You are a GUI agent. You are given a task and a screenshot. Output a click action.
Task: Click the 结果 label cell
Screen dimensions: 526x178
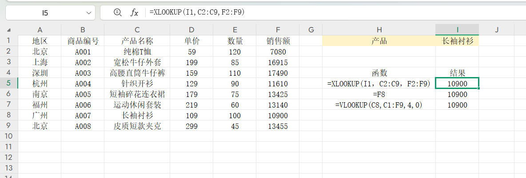457,73
